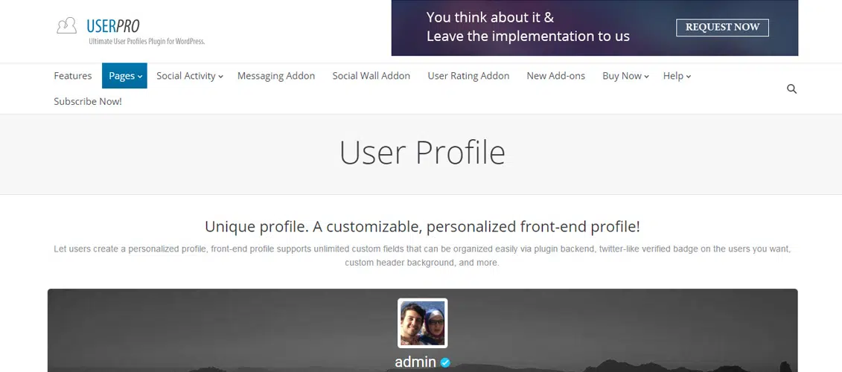The height and width of the screenshot is (372, 842).
Task: Click the banner advertisement text
Action: (528, 28)
